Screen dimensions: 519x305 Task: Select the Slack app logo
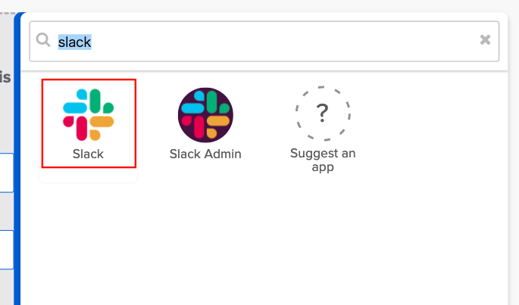88,114
